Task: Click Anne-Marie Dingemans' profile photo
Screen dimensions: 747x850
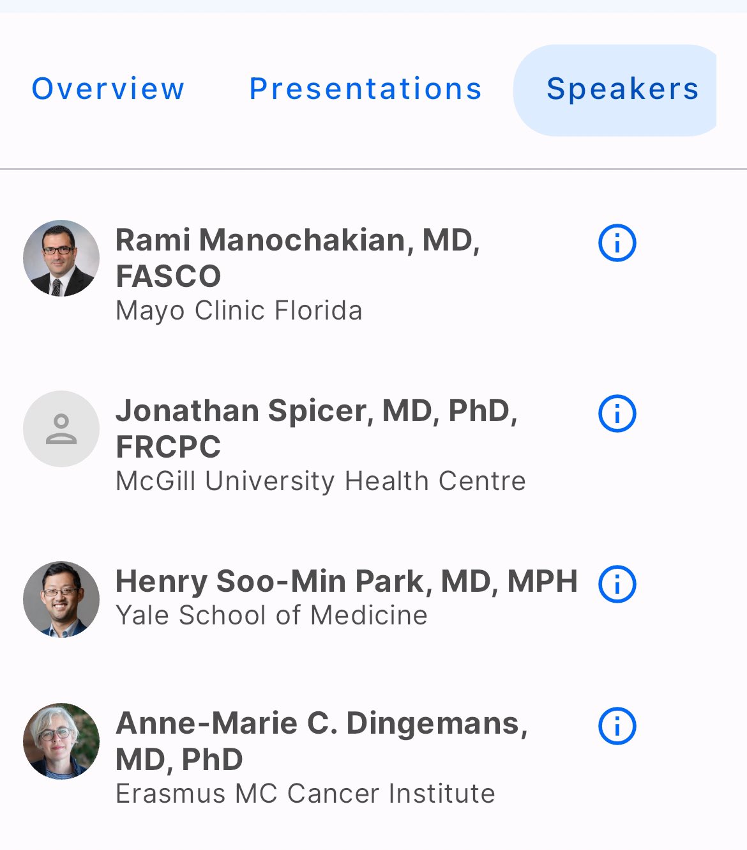Action: [x=61, y=741]
